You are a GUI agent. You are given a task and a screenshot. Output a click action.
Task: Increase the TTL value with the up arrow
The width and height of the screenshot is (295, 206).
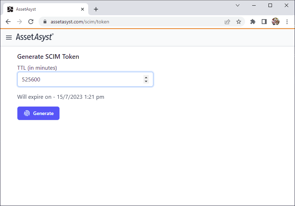point(146,78)
